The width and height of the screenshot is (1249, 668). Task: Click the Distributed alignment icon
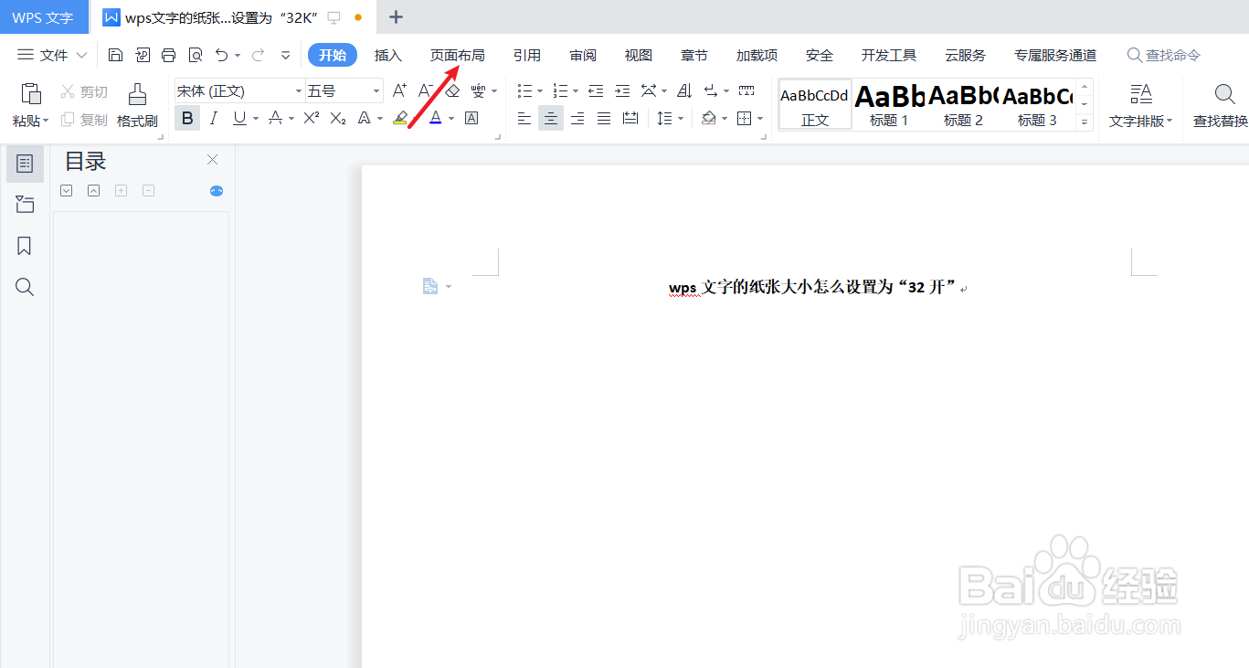[630, 118]
